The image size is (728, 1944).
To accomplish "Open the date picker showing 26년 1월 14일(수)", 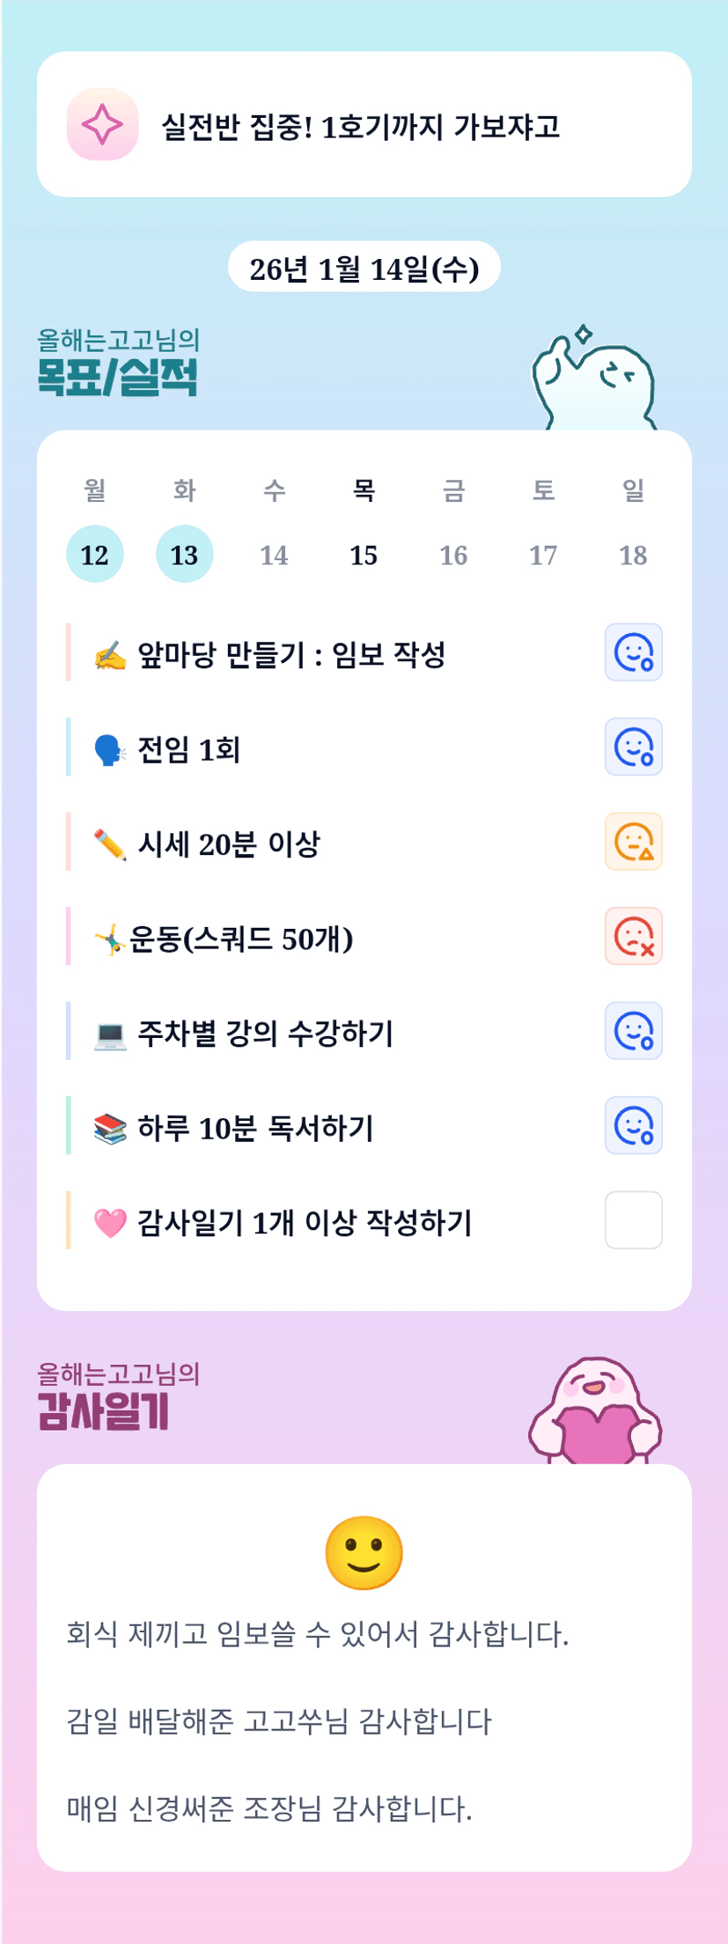I will coord(364,268).
